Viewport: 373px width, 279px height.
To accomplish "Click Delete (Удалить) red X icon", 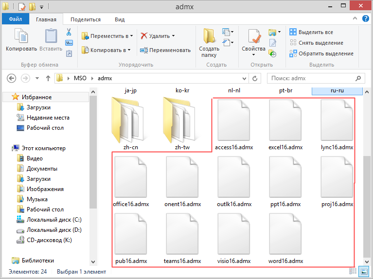I will click(x=144, y=36).
